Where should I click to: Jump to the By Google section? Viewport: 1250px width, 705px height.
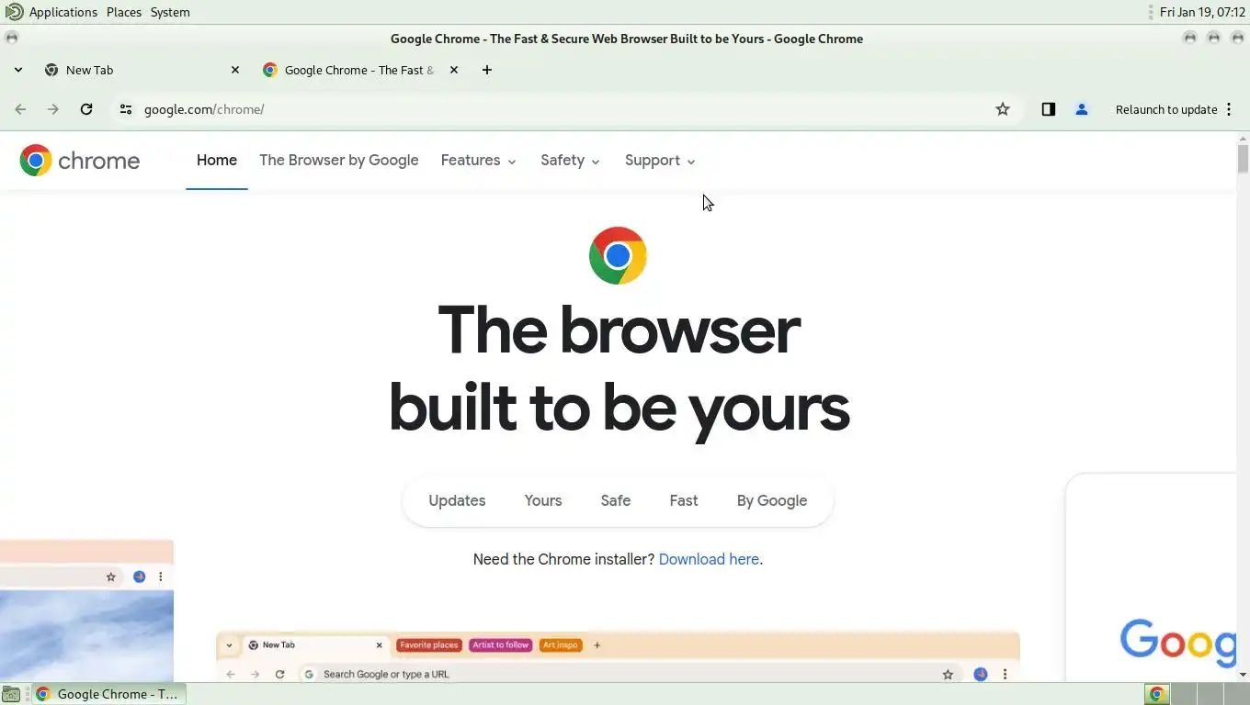(772, 501)
